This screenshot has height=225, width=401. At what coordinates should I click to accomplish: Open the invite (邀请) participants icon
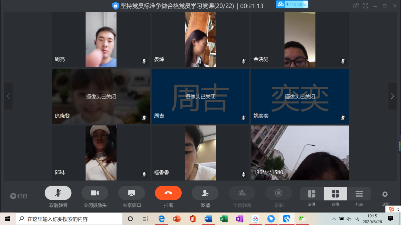pos(205,193)
